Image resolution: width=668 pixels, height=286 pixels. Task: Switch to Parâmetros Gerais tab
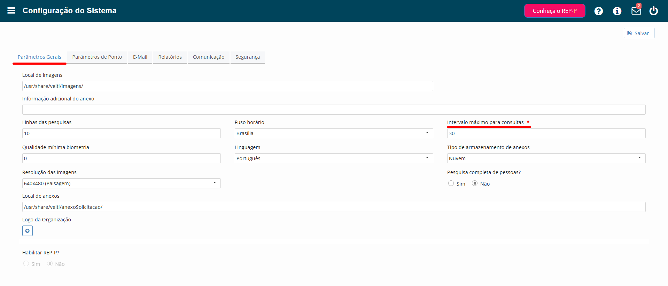(39, 57)
